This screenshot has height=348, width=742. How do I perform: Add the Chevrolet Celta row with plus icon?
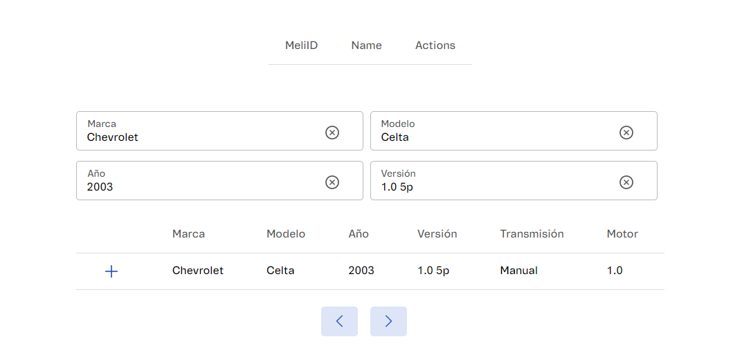pos(111,271)
